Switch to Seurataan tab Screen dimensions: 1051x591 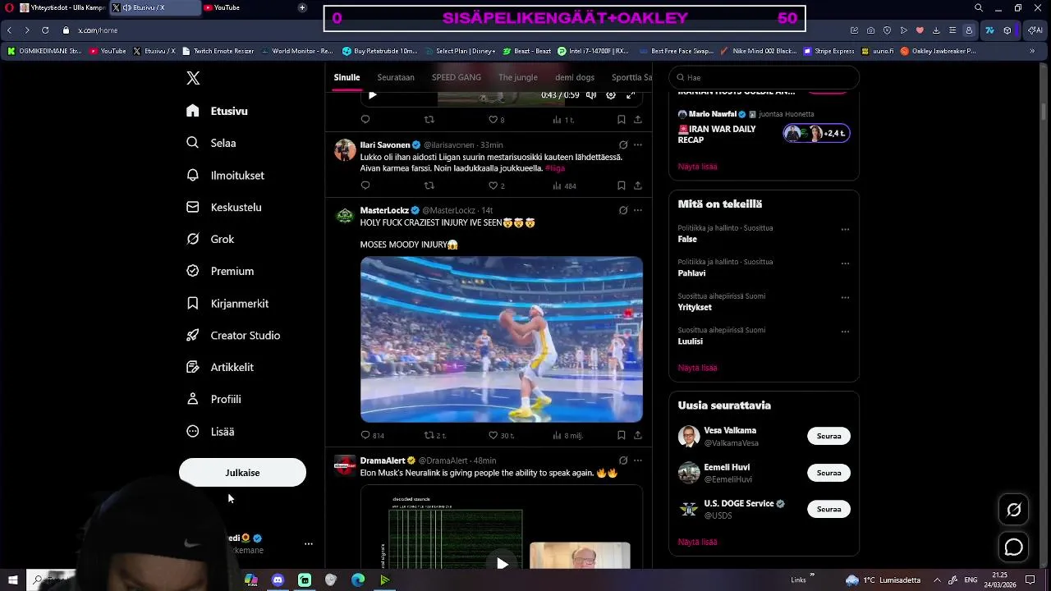pos(396,77)
